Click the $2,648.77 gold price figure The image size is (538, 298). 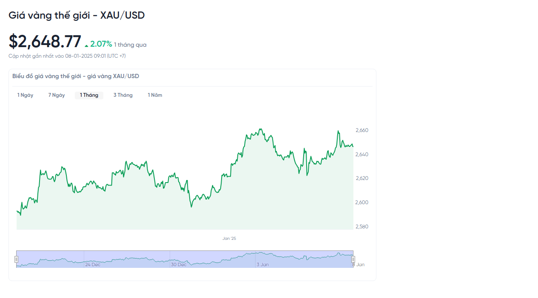coord(45,42)
